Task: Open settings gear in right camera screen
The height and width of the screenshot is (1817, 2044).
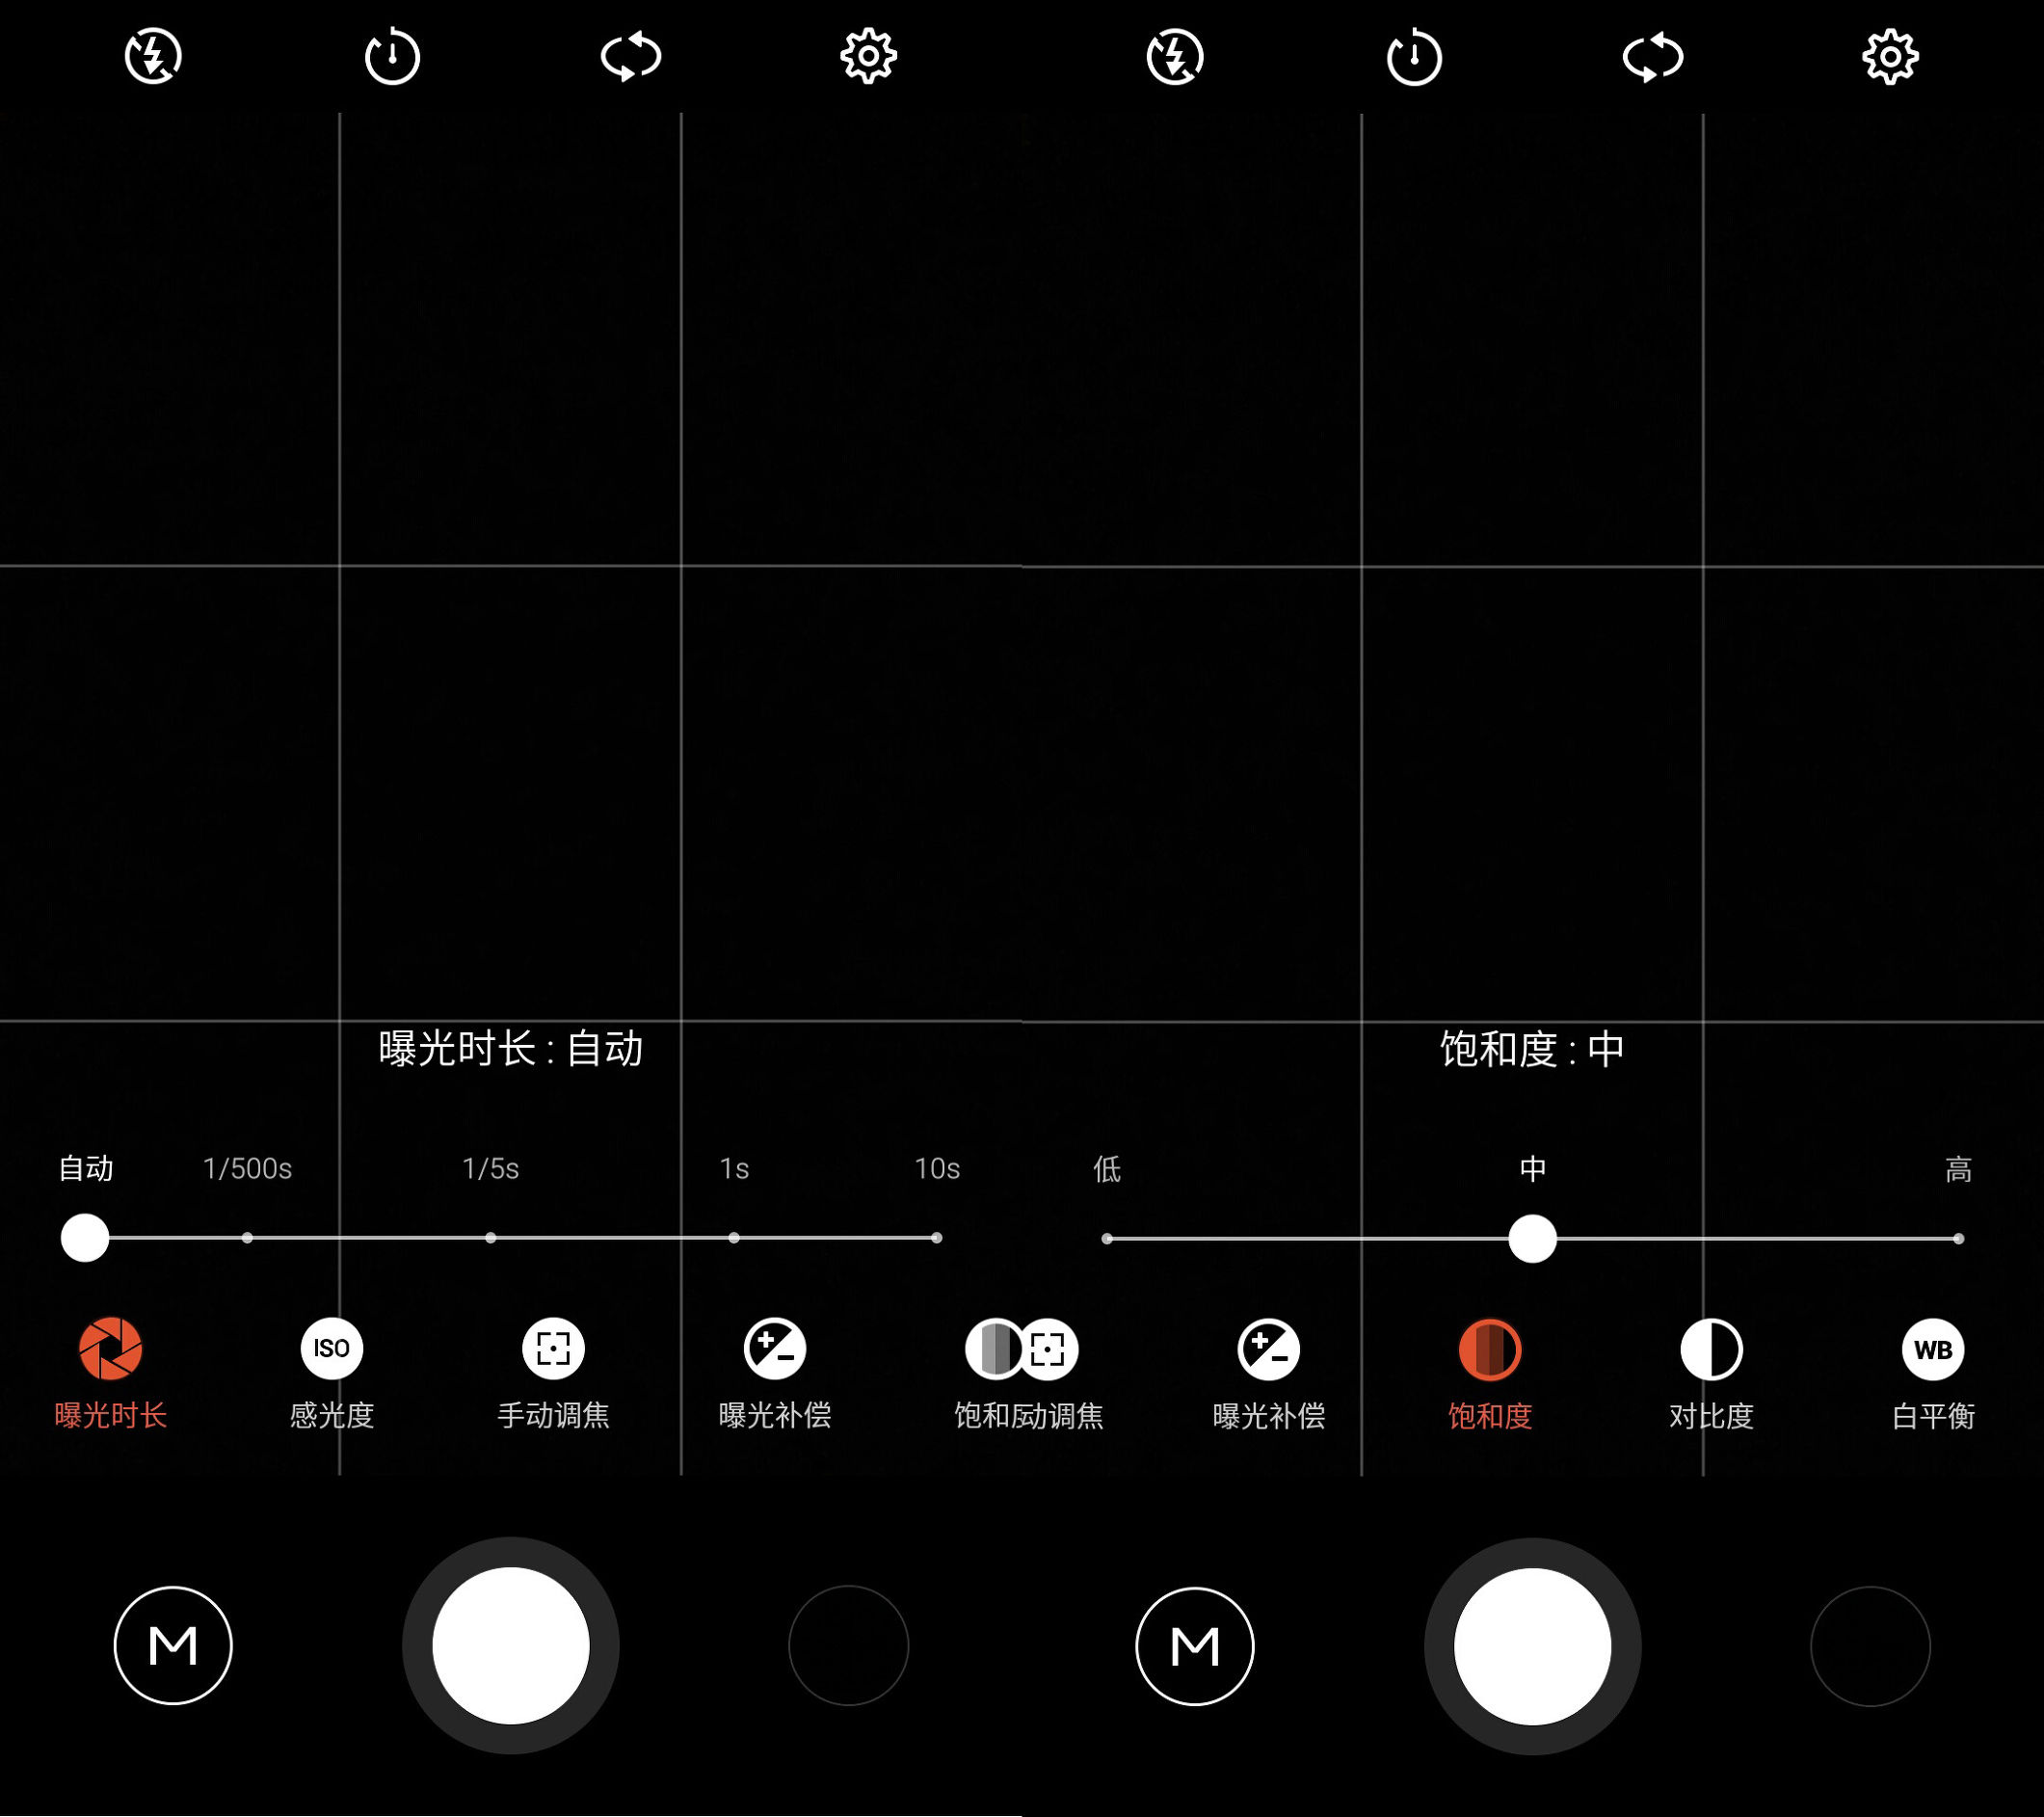Action: coord(1890,57)
